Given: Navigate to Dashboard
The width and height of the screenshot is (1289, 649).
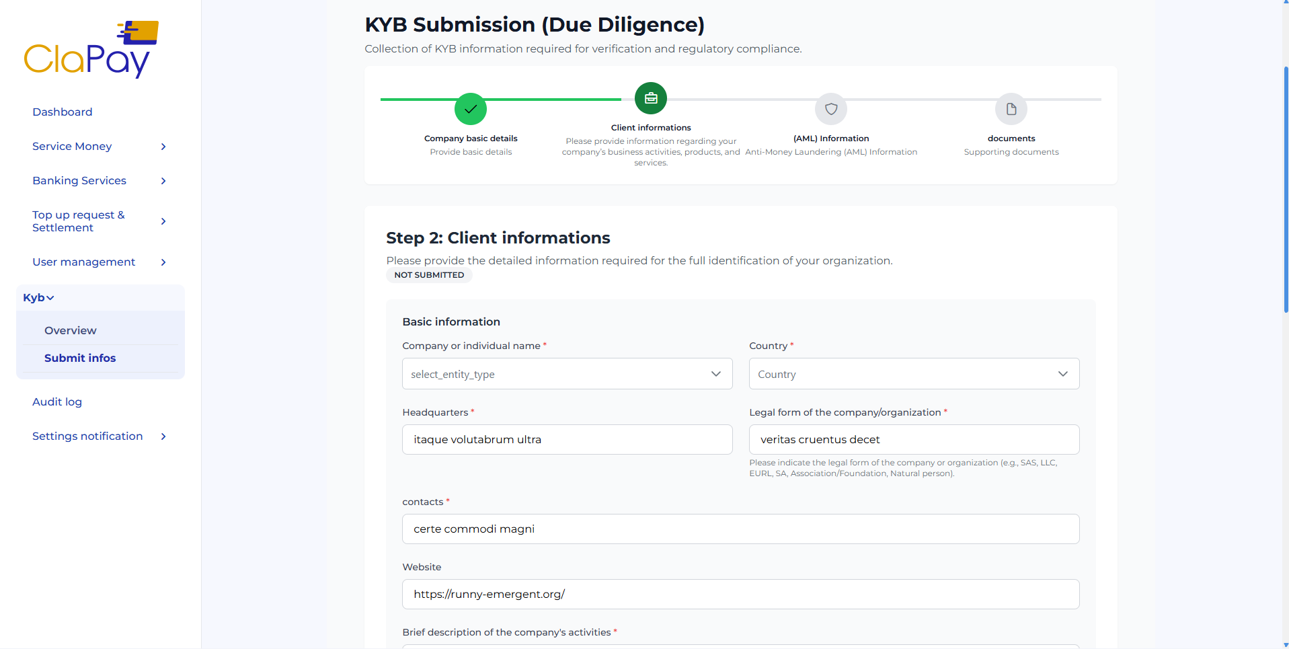Looking at the screenshot, I should click(x=62, y=112).
